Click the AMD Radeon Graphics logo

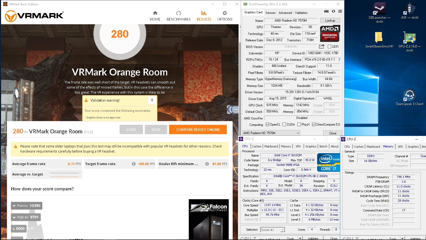pyautogui.click(x=330, y=33)
